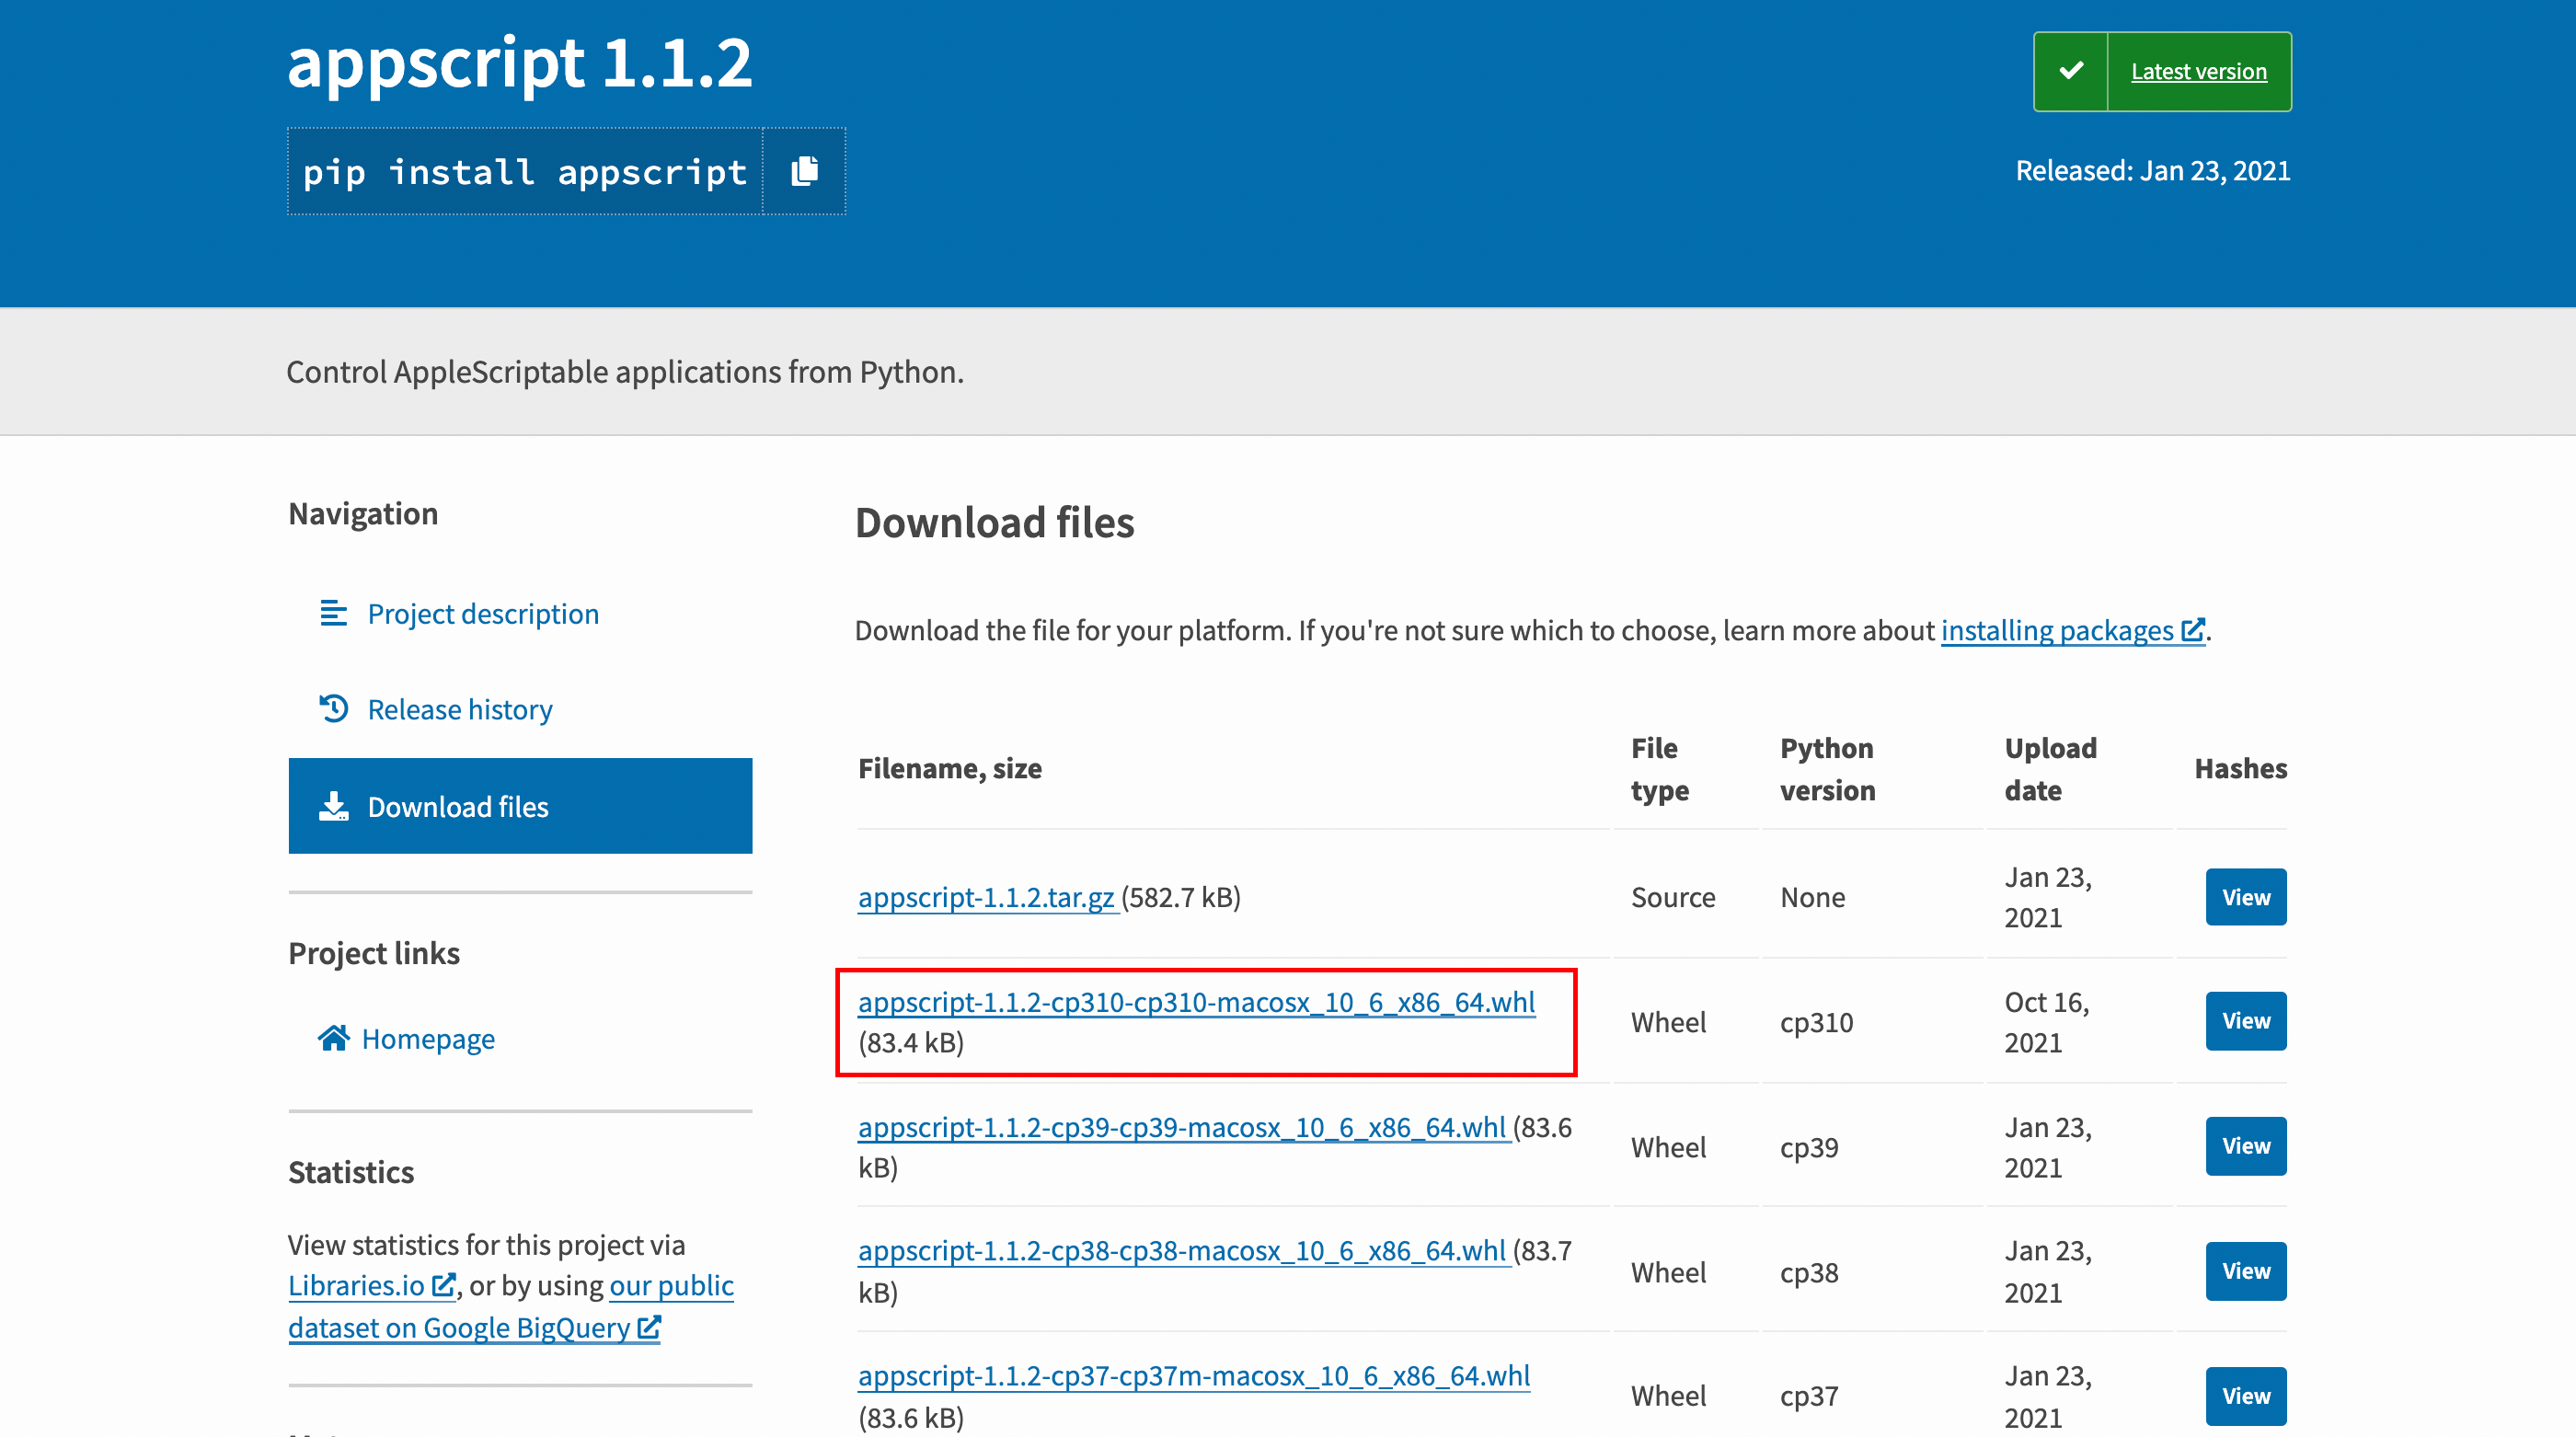This screenshot has width=2576, height=1437.
Task: Click the Upload date column header
Action: click(2050, 768)
